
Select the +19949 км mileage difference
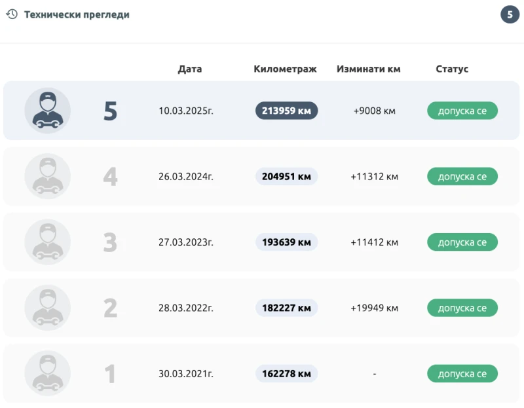pyautogui.click(x=374, y=308)
